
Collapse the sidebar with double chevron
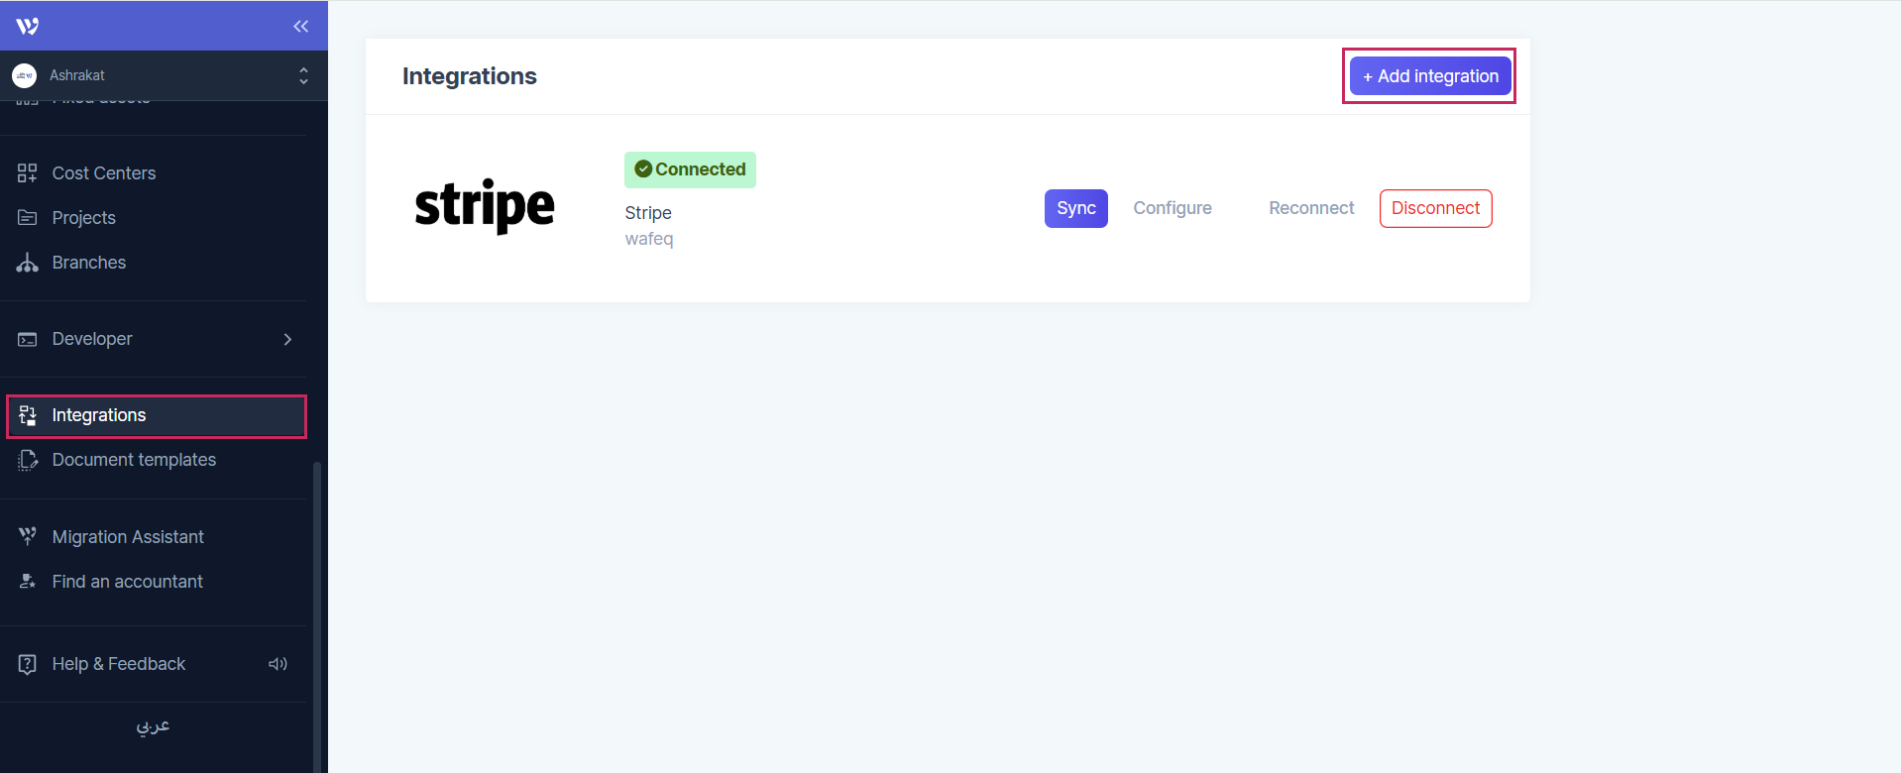point(300,26)
